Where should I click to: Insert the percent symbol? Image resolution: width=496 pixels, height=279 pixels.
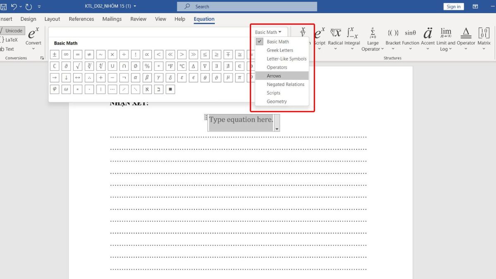(147, 66)
